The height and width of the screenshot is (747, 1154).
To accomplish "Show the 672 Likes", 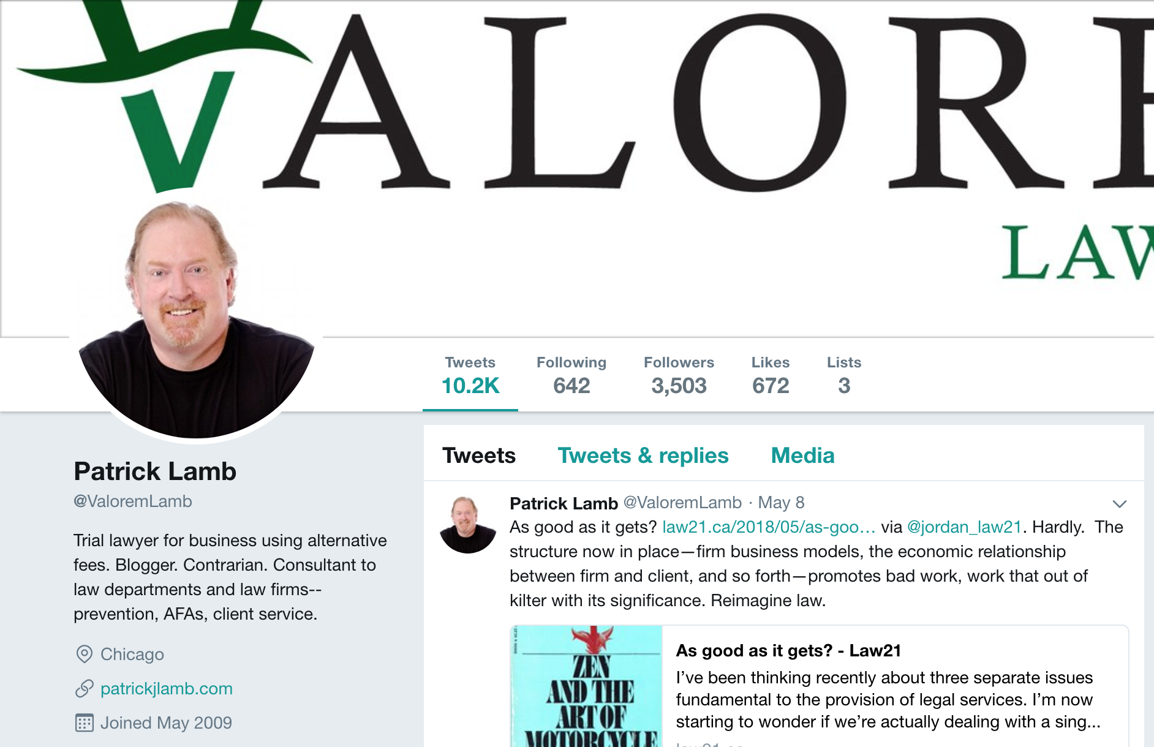I will [x=771, y=375].
